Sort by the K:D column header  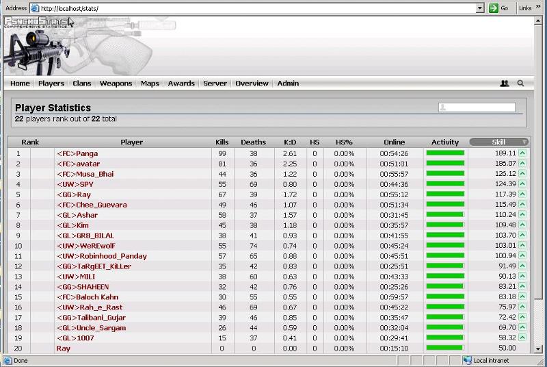[x=290, y=142]
